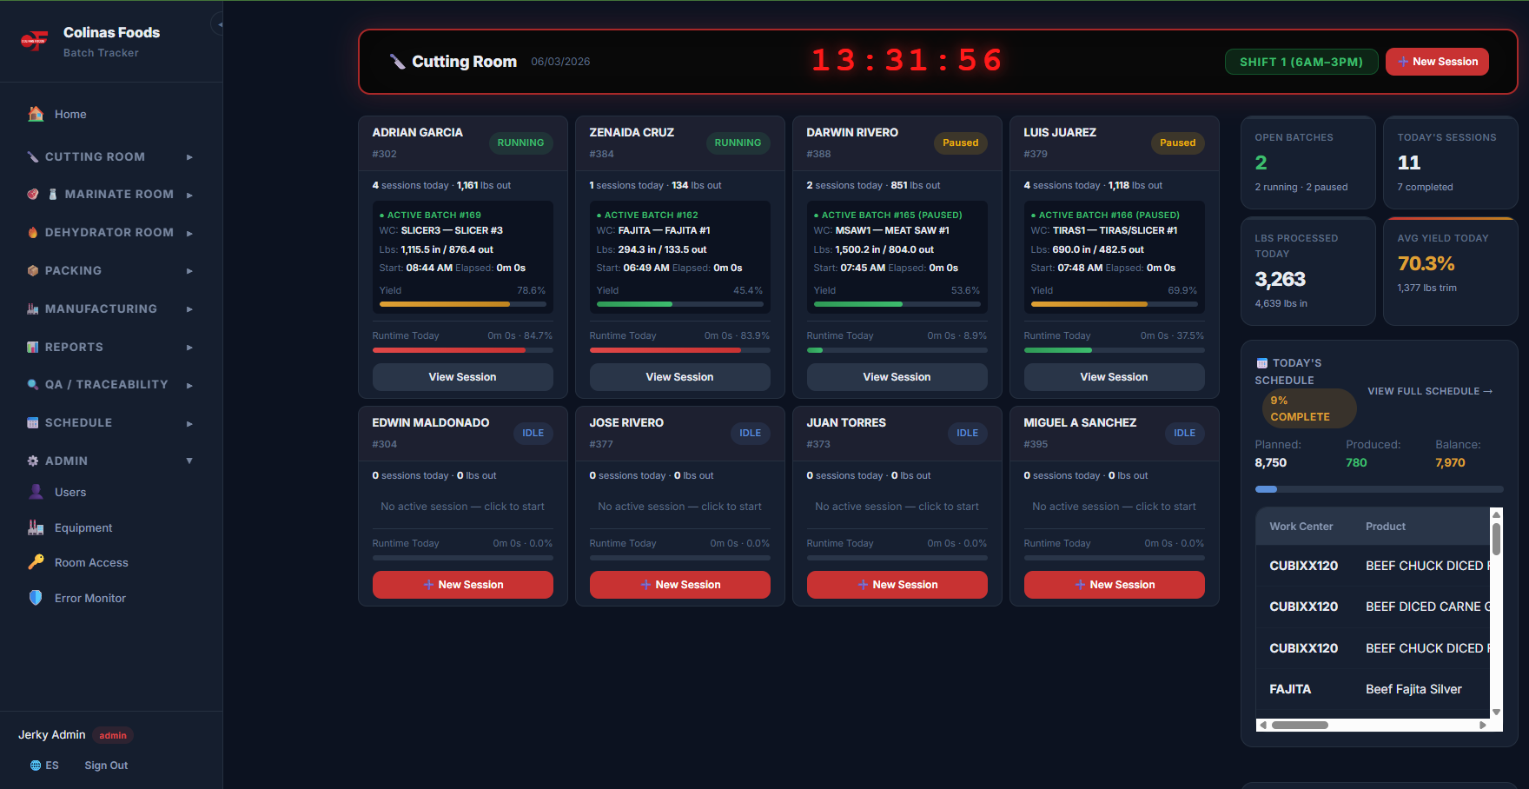
Task: Start New Session for Juan Torres
Action: click(x=897, y=585)
